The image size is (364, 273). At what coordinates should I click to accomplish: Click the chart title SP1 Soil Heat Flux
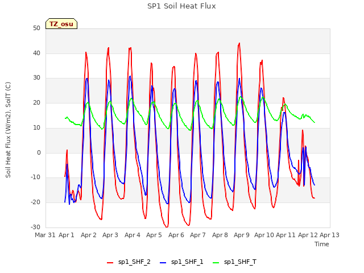coord(181,6)
